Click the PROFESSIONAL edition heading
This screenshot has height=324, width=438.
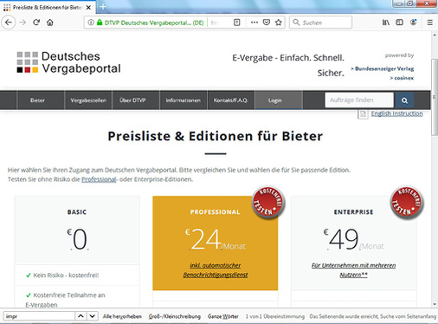click(215, 212)
